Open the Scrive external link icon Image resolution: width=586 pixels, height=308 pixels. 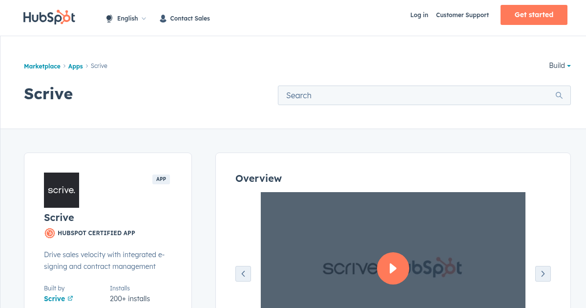point(70,298)
